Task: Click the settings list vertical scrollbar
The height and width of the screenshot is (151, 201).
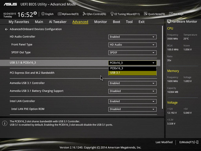Action: pos(162,67)
